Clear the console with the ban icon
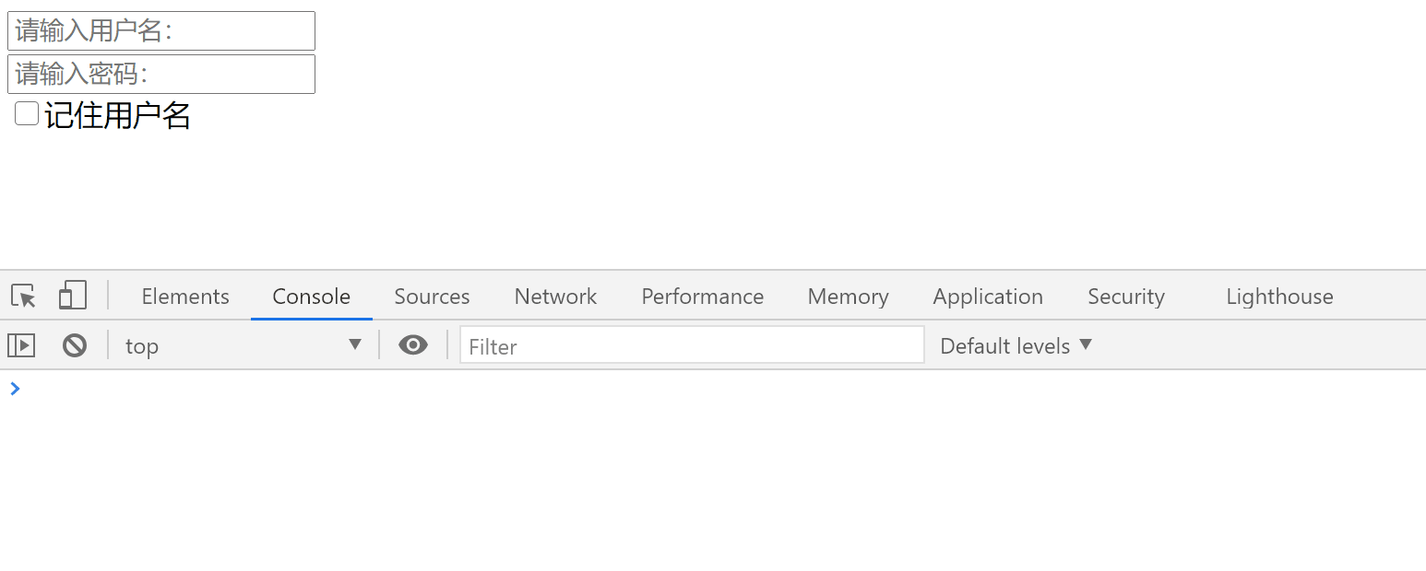The width and height of the screenshot is (1426, 571). tap(75, 345)
